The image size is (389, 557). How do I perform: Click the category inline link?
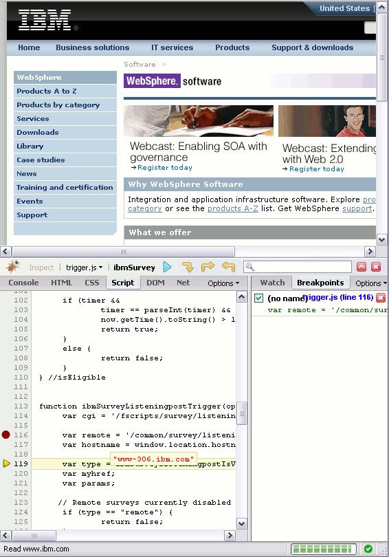[x=145, y=208]
